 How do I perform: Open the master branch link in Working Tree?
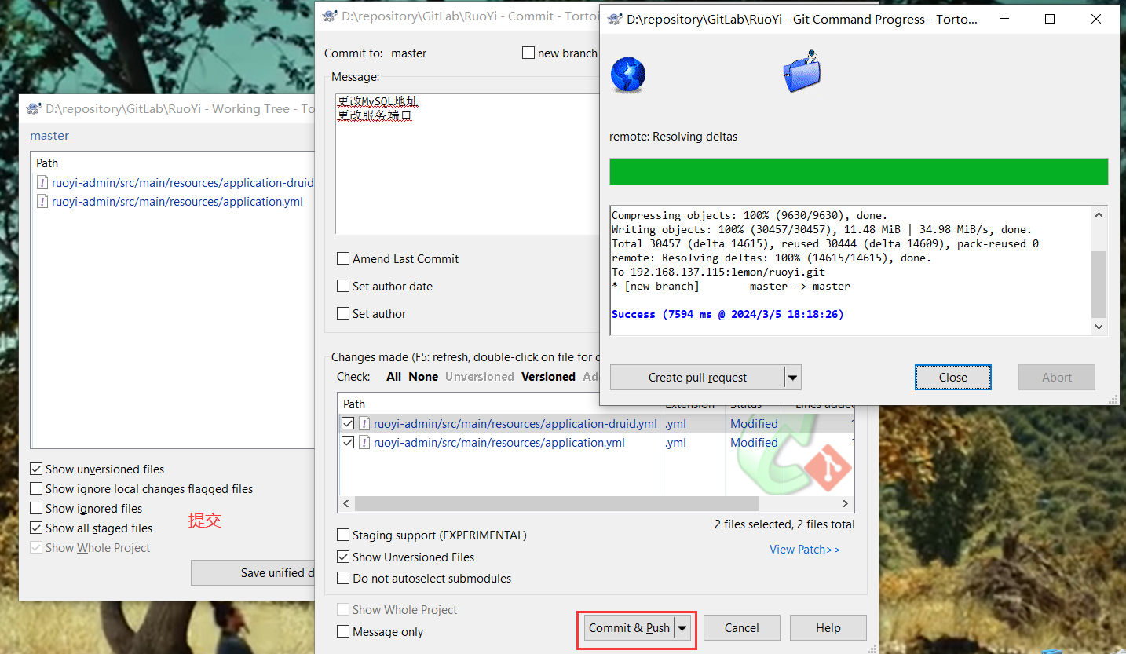[49, 136]
